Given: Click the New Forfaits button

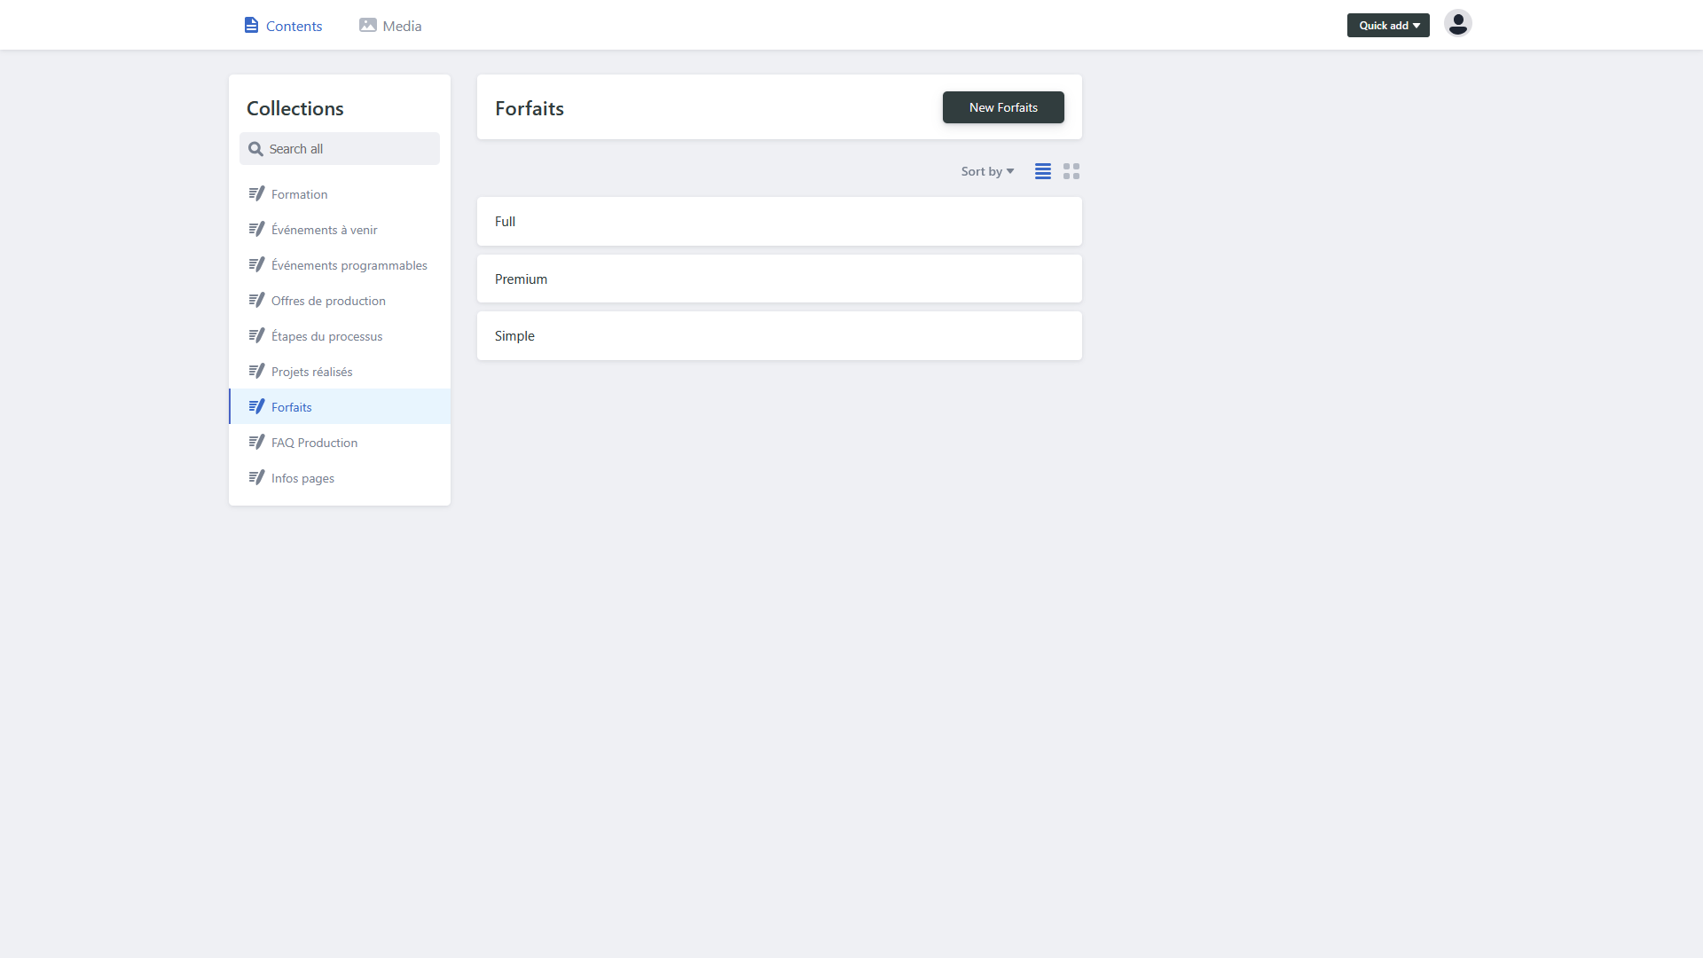Looking at the screenshot, I should click(x=1002, y=107).
